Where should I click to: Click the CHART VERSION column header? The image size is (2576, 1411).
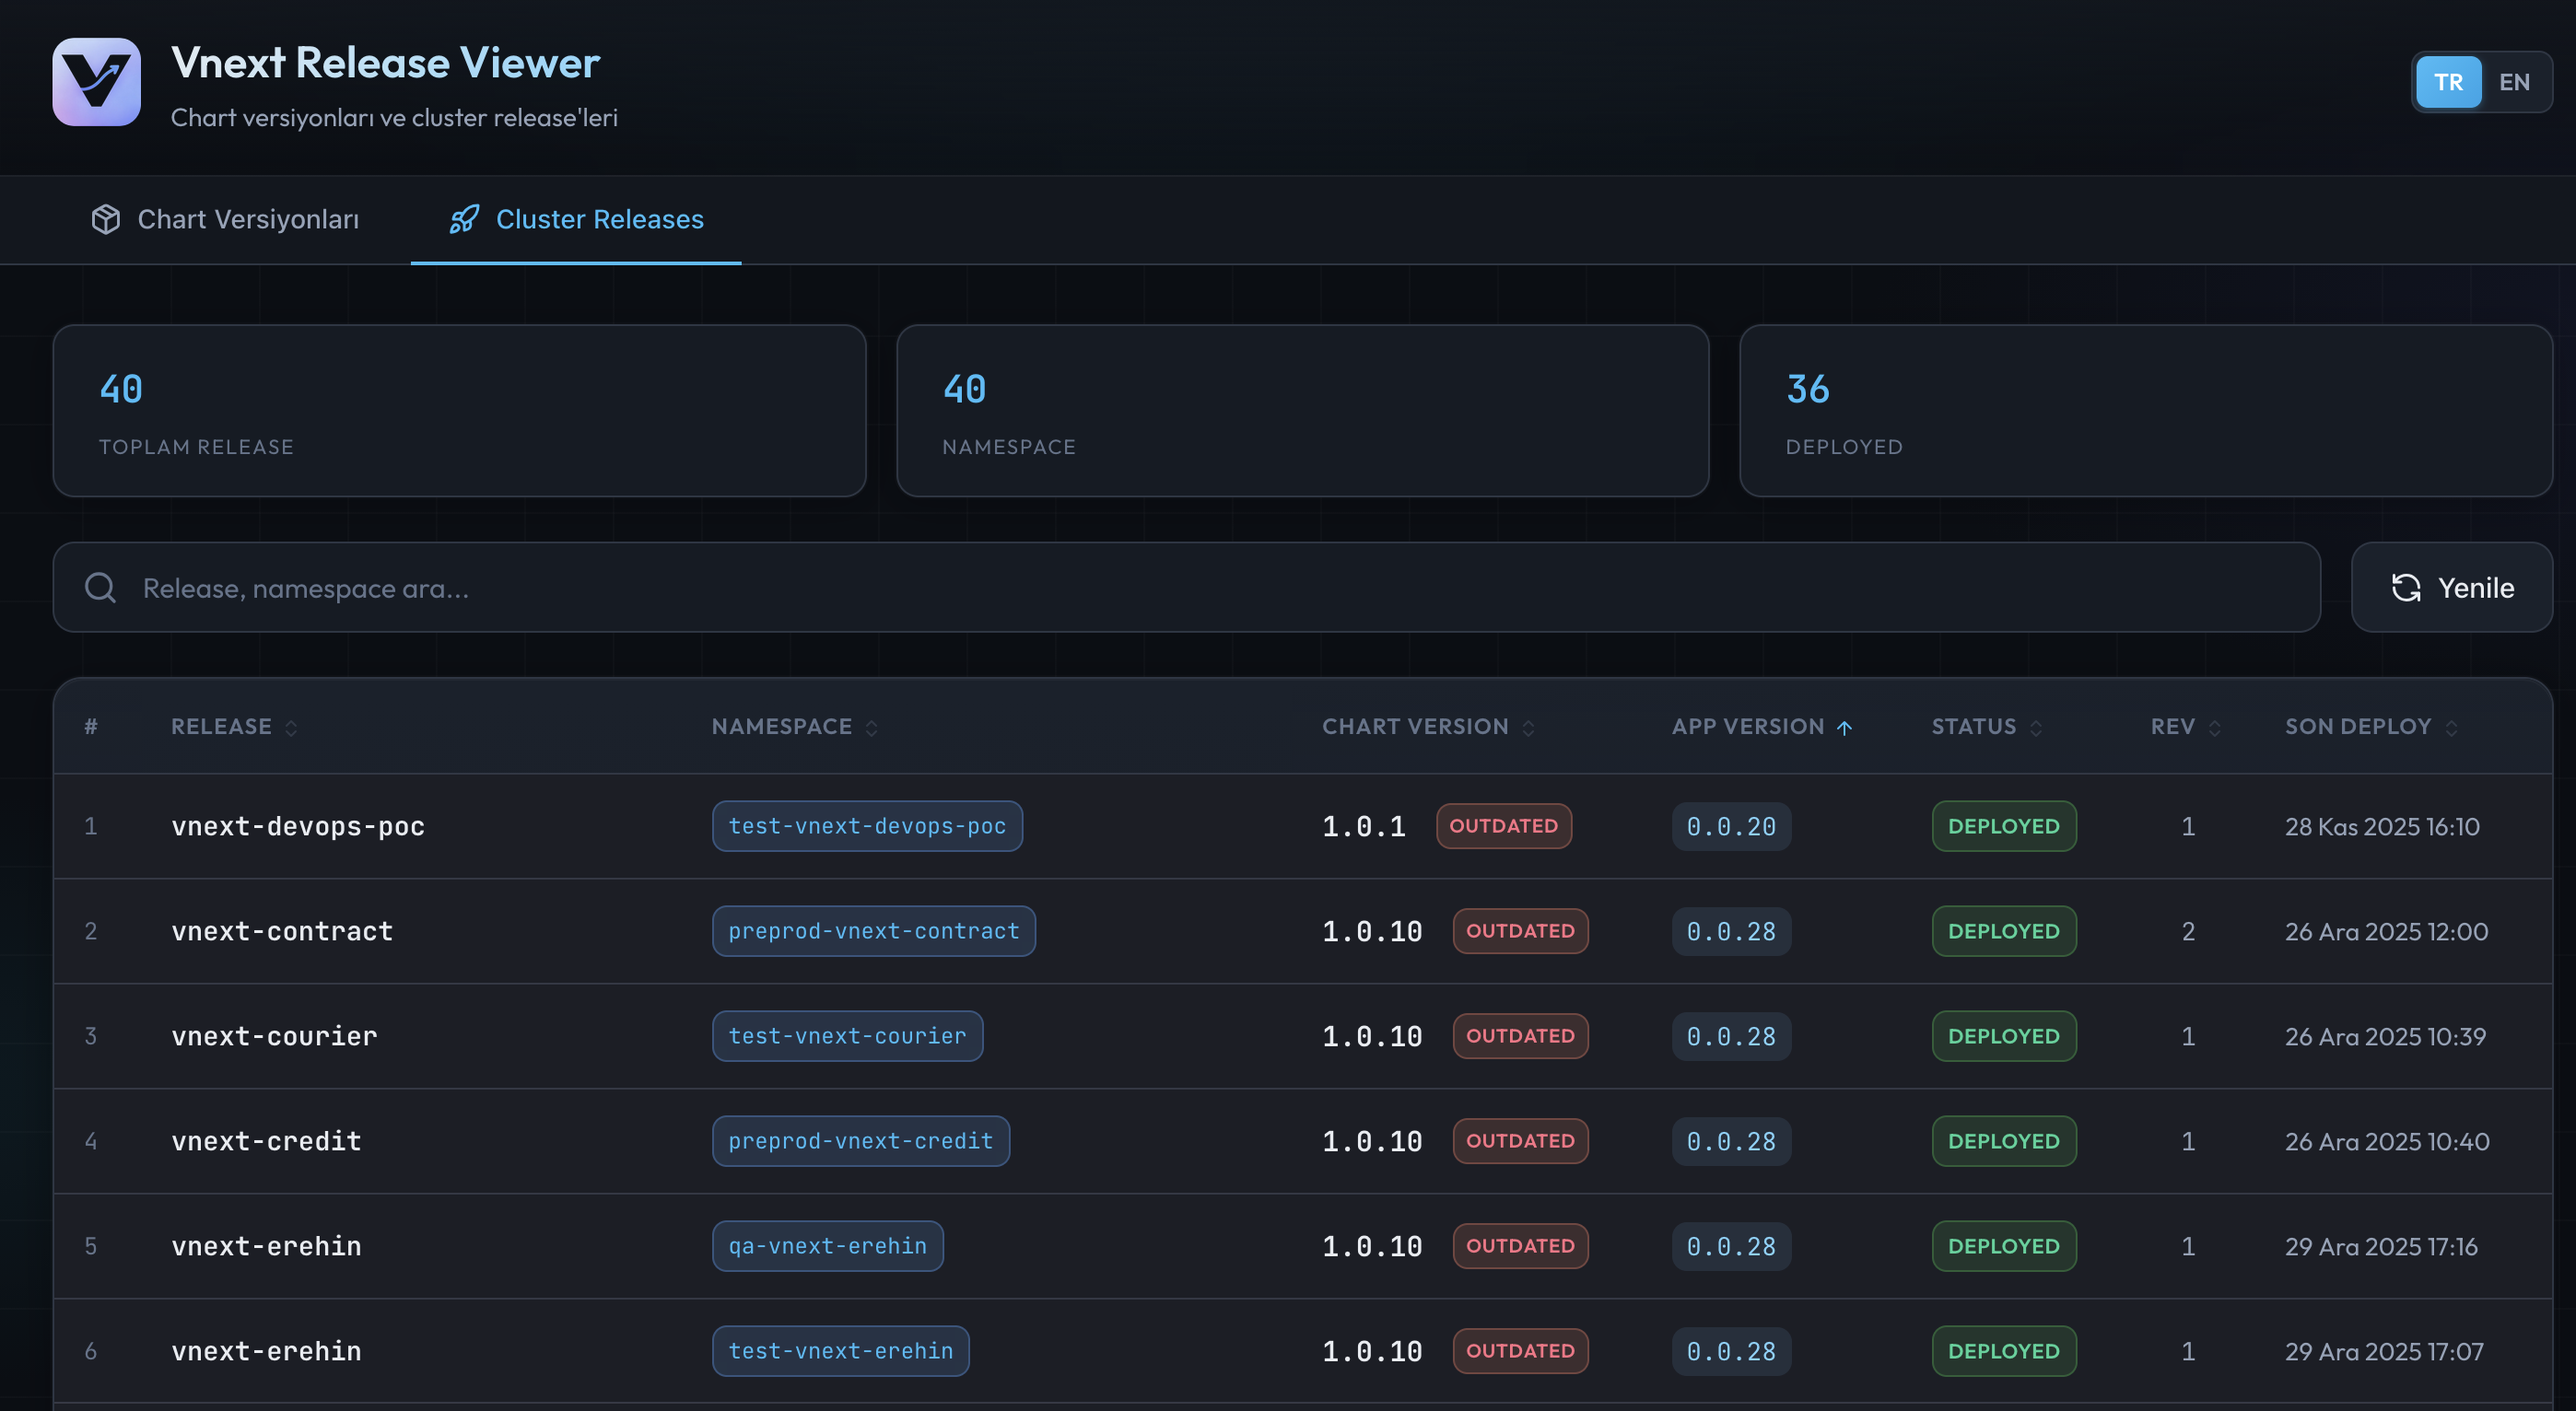[x=1415, y=727]
